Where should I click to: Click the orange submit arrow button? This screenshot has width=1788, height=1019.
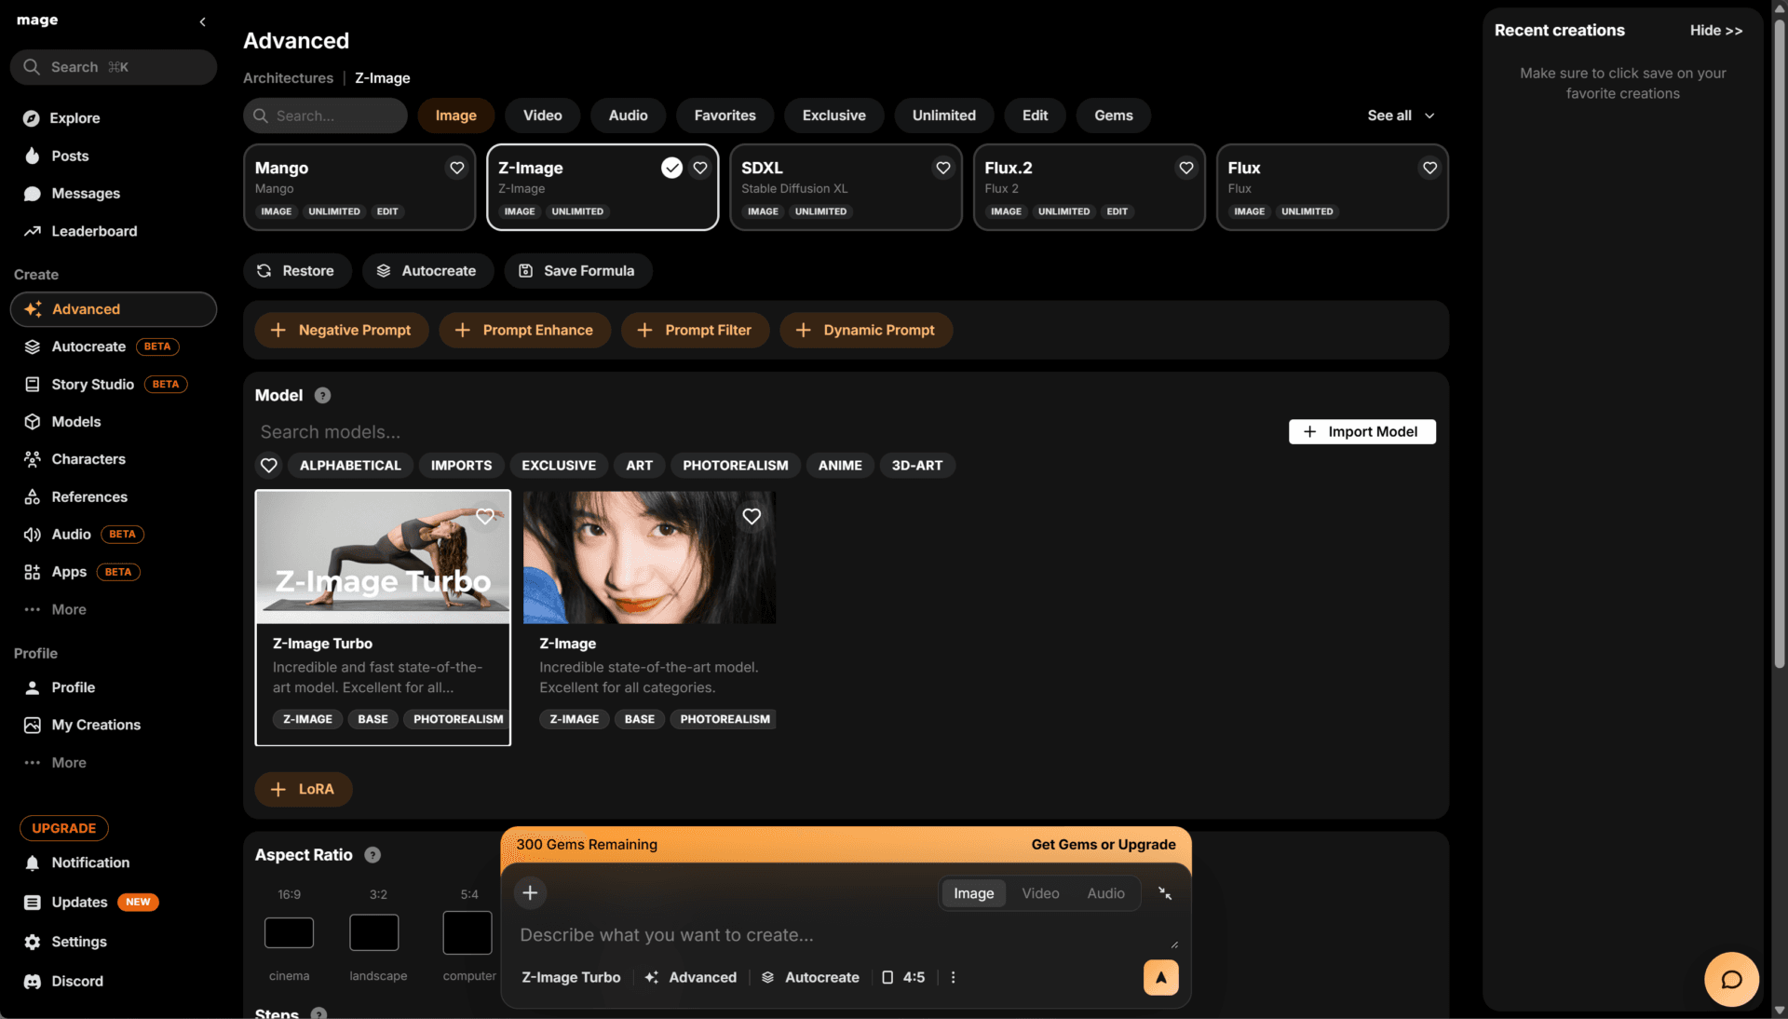pos(1160,977)
